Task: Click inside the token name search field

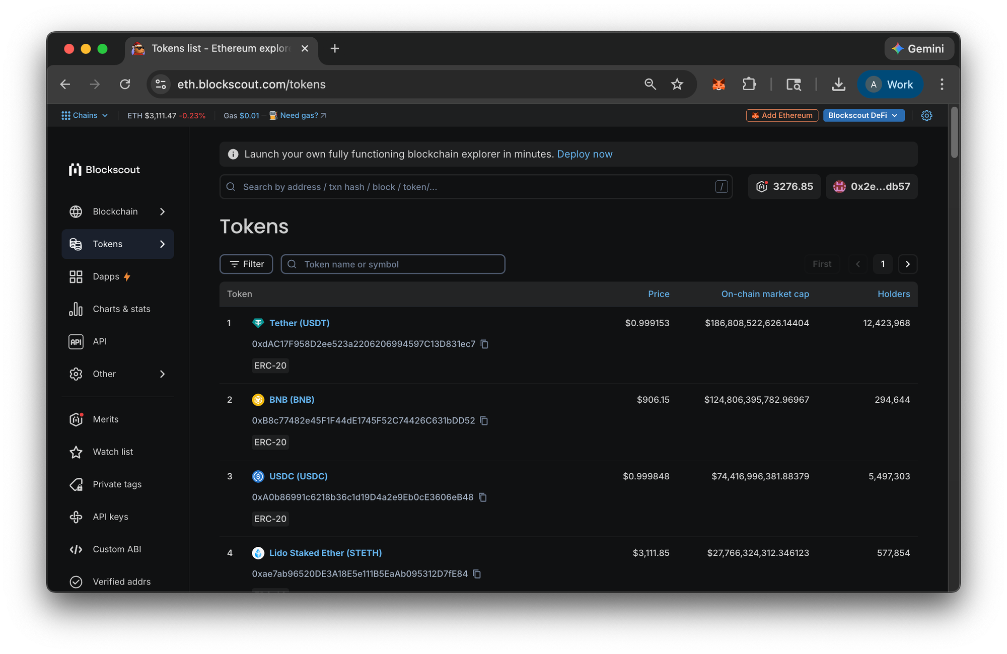Action: 393,264
